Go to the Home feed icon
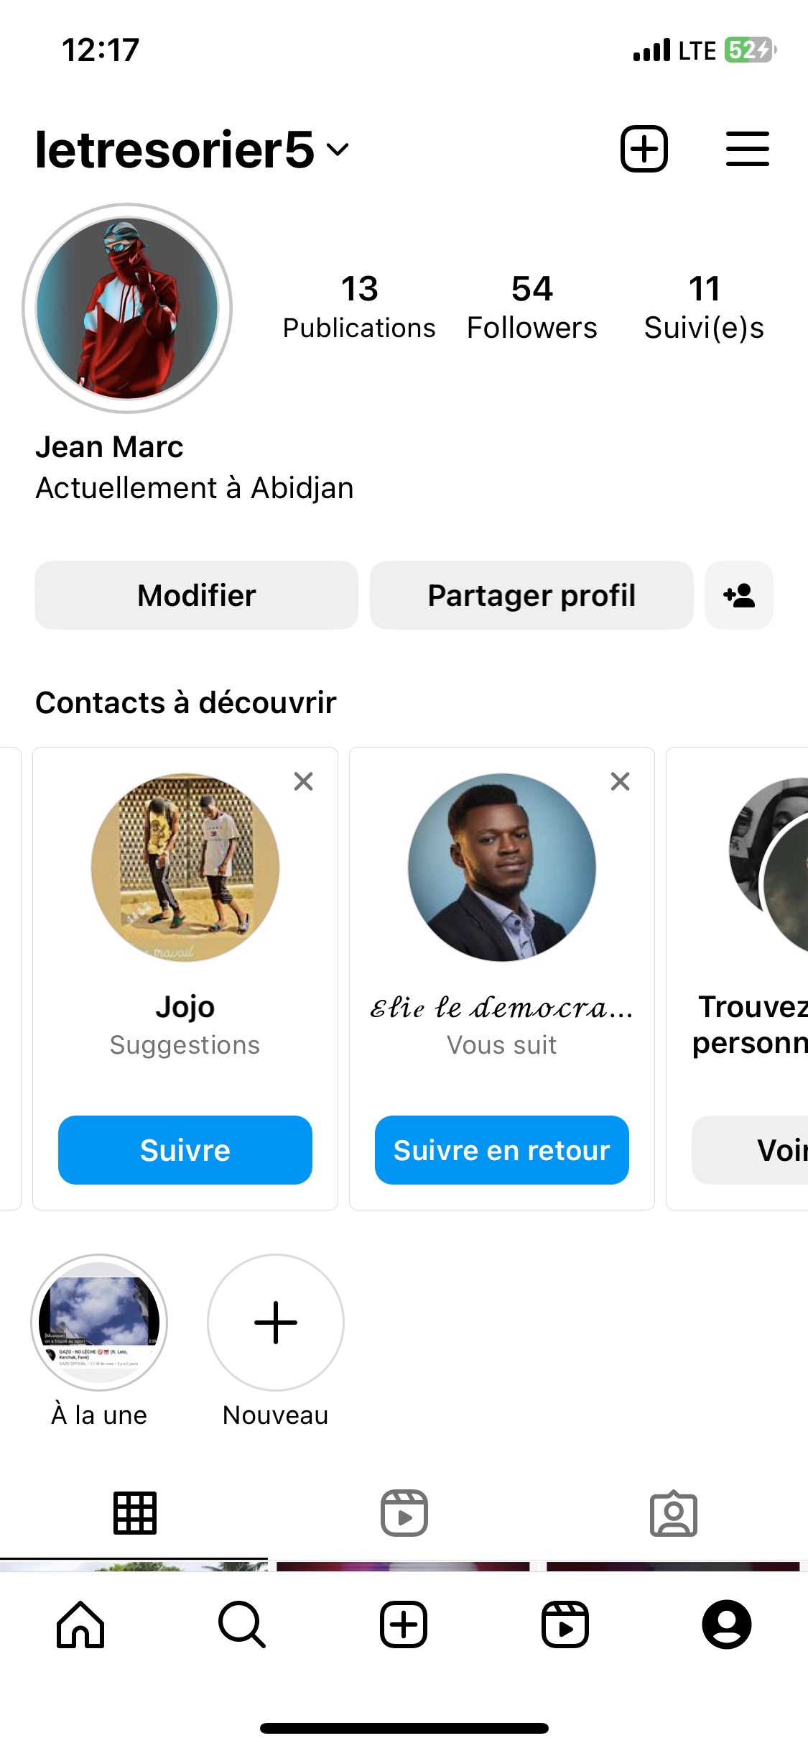Image resolution: width=808 pixels, height=1751 pixels. pyautogui.click(x=80, y=1624)
